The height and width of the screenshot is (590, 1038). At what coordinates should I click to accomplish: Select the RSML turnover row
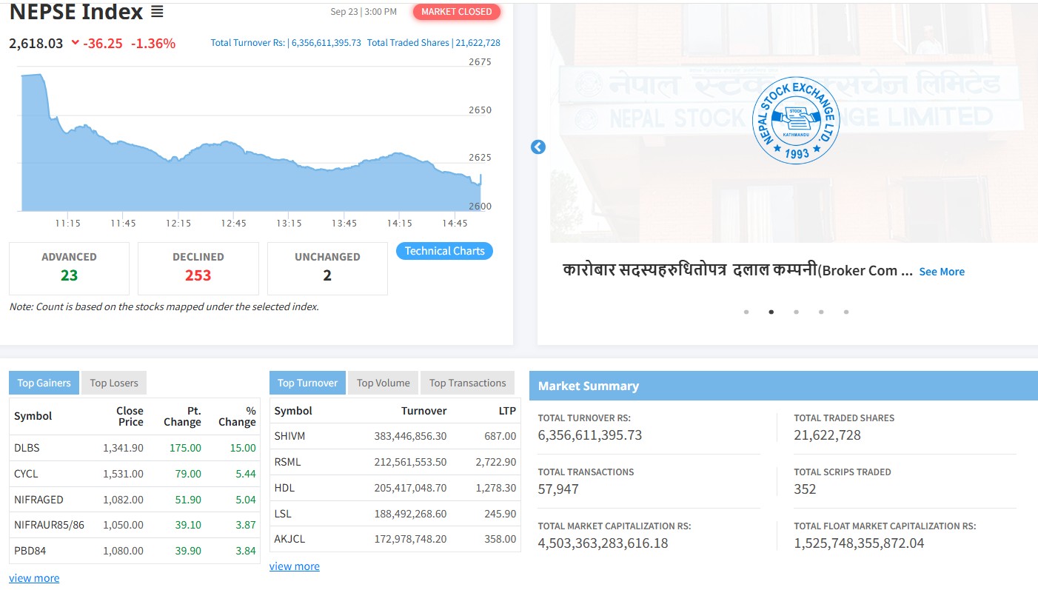pyautogui.click(x=395, y=462)
